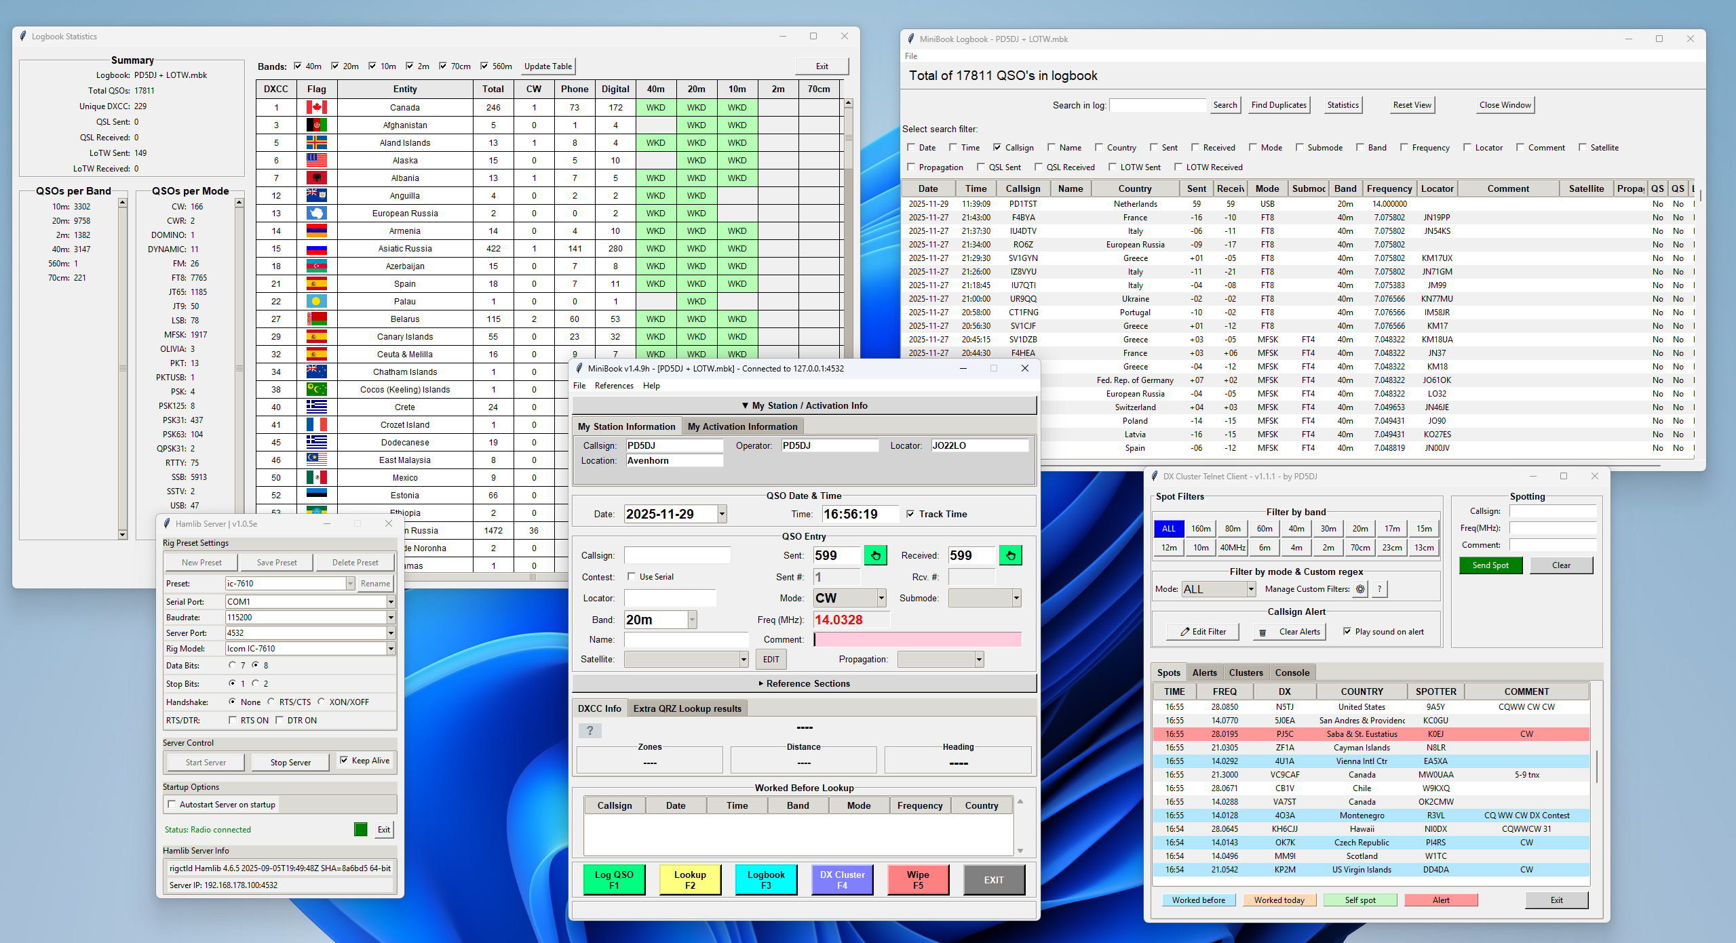
Task: Click the QSO Callsign input field
Action: pos(677,555)
